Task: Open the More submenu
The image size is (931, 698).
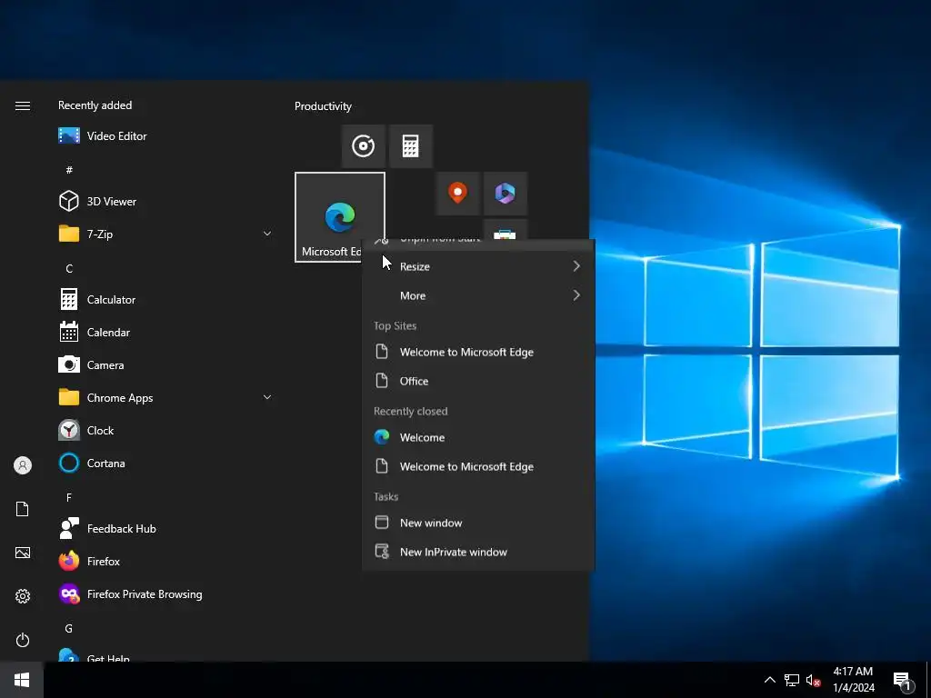Action: click(478, 295)
